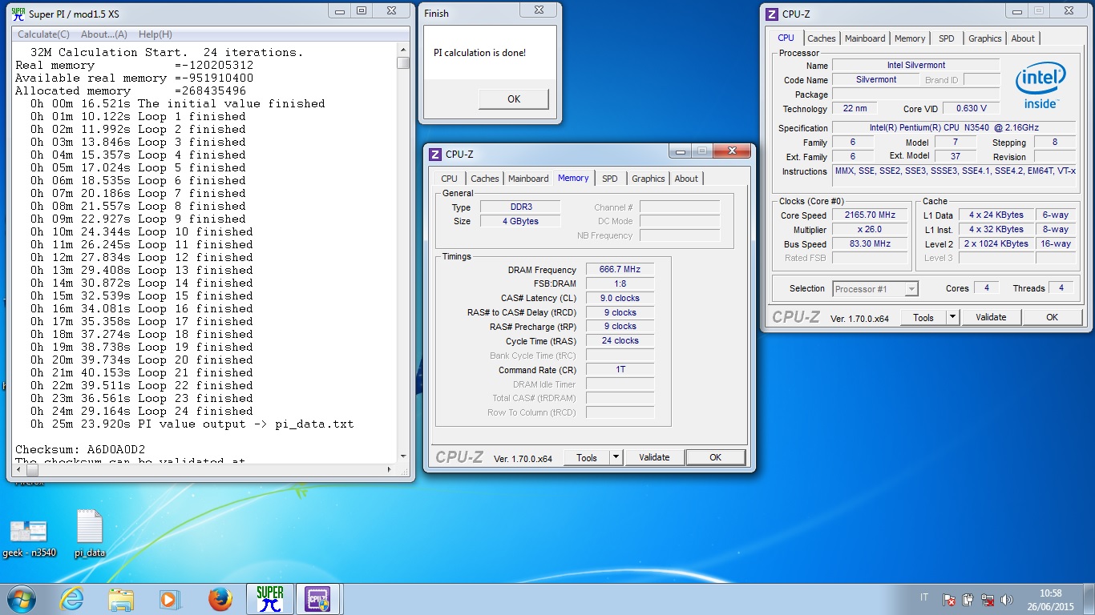Expand Tools dropdown arrow in CPU tab window
1095x615 pixels.
tap(952, 317)
